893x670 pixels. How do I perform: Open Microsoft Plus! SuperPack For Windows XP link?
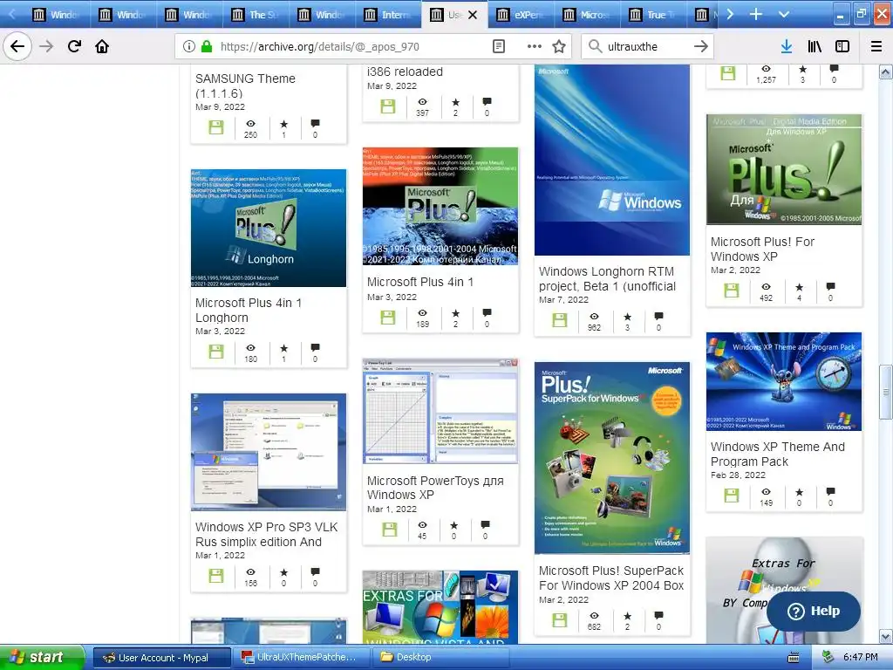pos(611,578)
